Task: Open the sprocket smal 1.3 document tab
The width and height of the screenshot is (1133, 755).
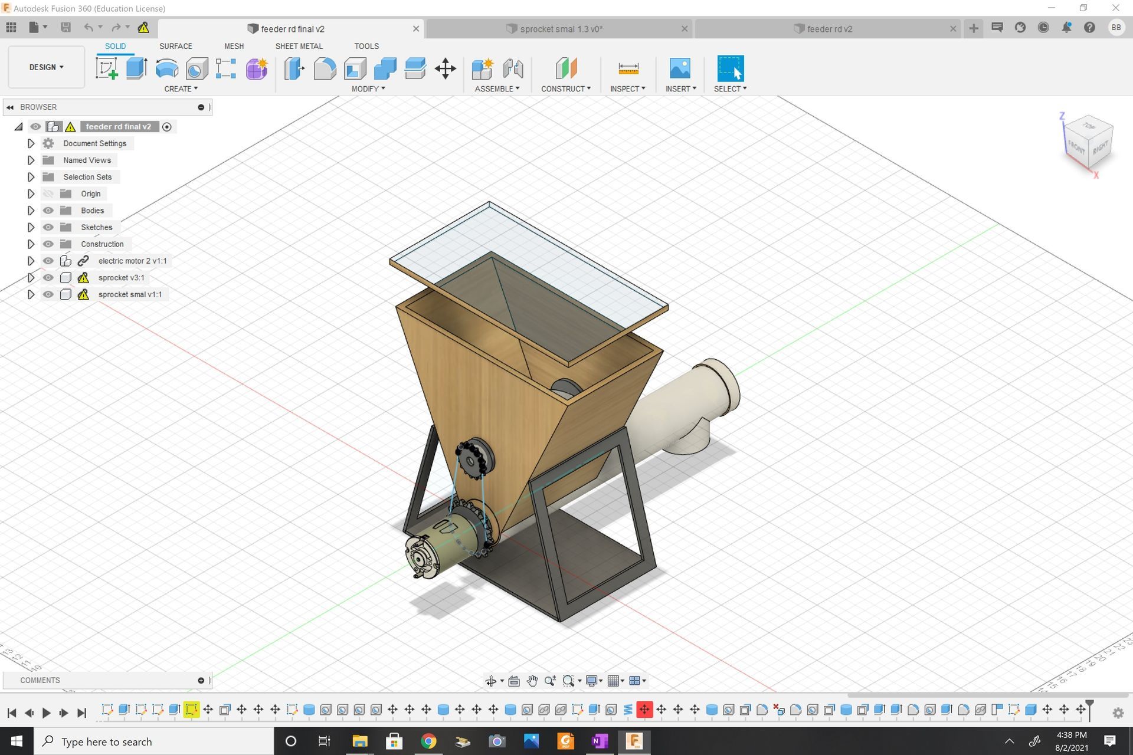Action: coord(560,29)
